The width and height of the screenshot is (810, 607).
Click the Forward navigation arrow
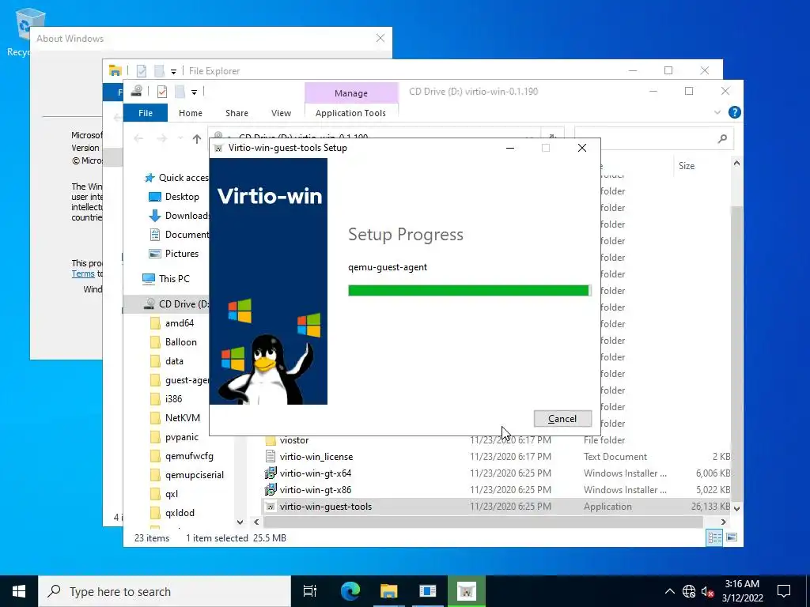(161, 138)
